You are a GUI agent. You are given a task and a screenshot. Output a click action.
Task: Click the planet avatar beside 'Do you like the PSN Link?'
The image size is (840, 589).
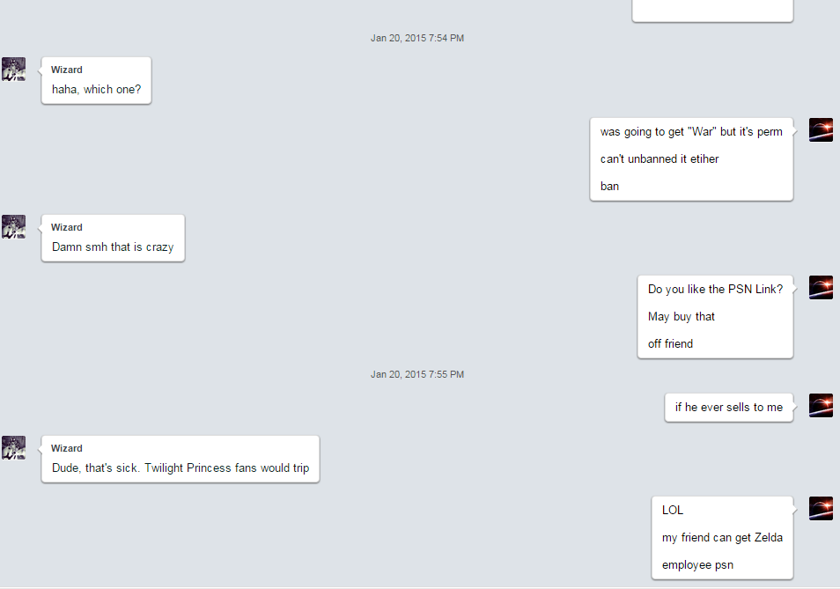tap(821, 288)
